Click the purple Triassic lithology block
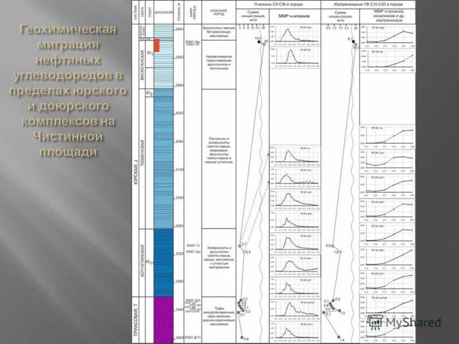Image resolution: width=459 pixels, height=344 pixels. coord(164,320)
